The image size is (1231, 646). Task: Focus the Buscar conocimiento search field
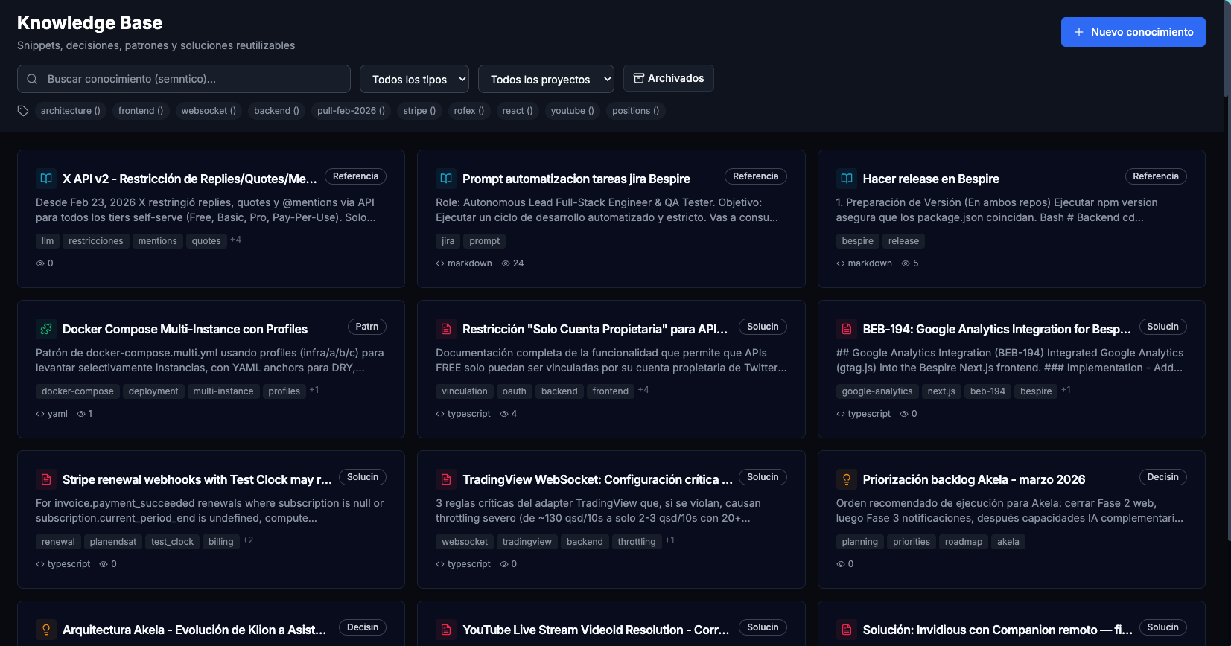[x=184, y=79]
